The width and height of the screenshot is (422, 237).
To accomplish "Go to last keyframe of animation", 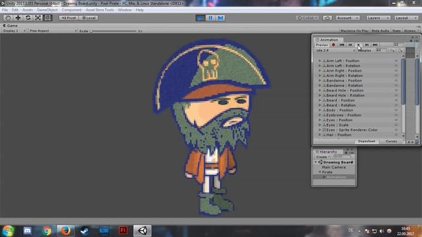I will click(x=375, y=45).
